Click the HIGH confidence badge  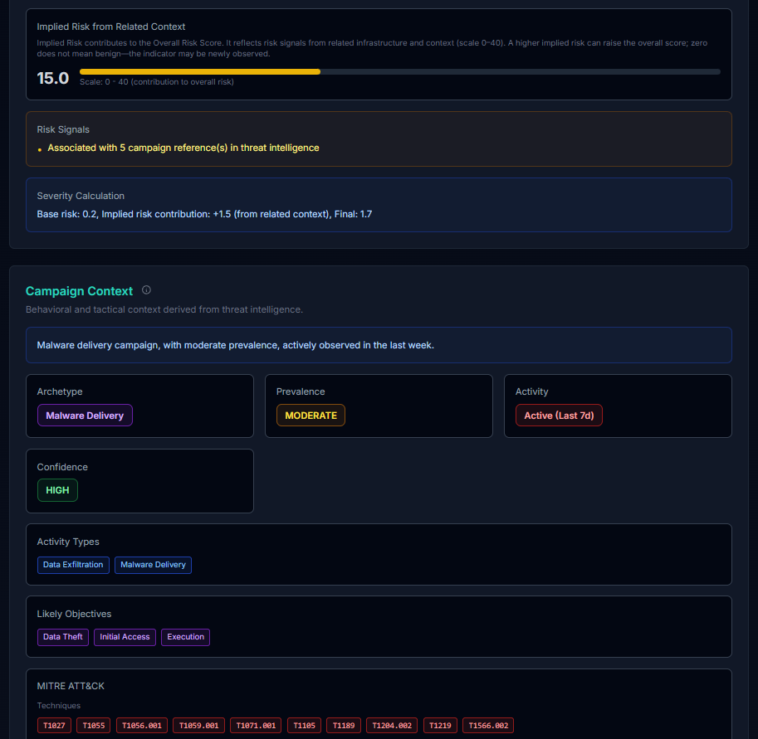tap(56, 490)
